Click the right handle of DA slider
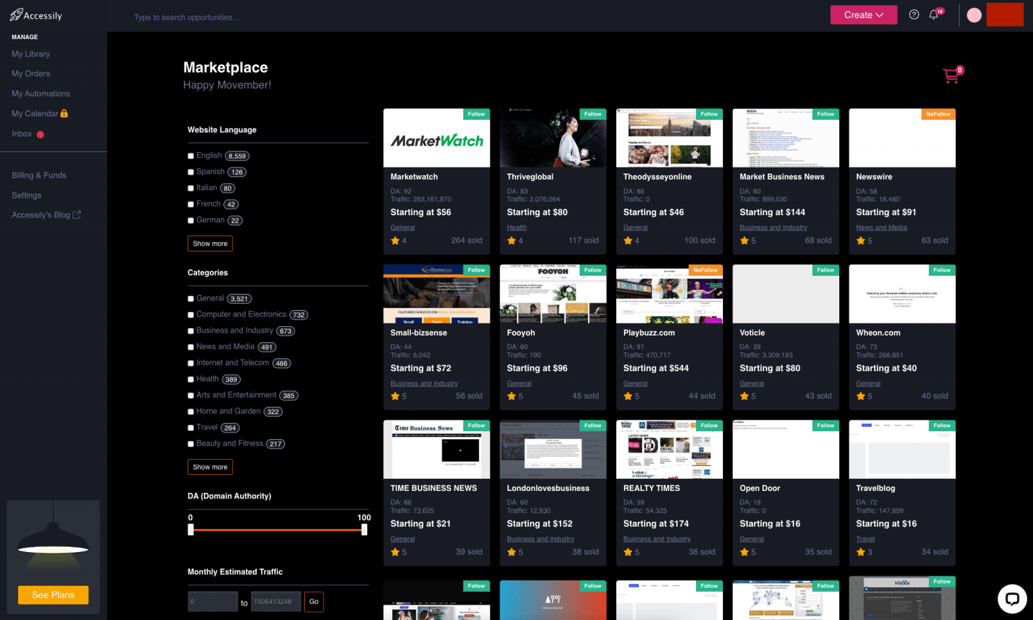Viewport: 1033px width, 620px height. [364, 530]
